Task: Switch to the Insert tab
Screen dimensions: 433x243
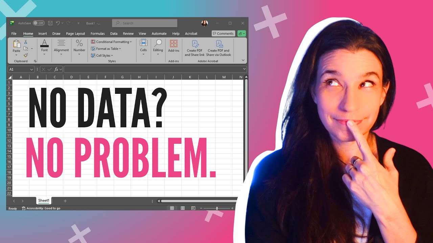Action: [x=43, y=33]
